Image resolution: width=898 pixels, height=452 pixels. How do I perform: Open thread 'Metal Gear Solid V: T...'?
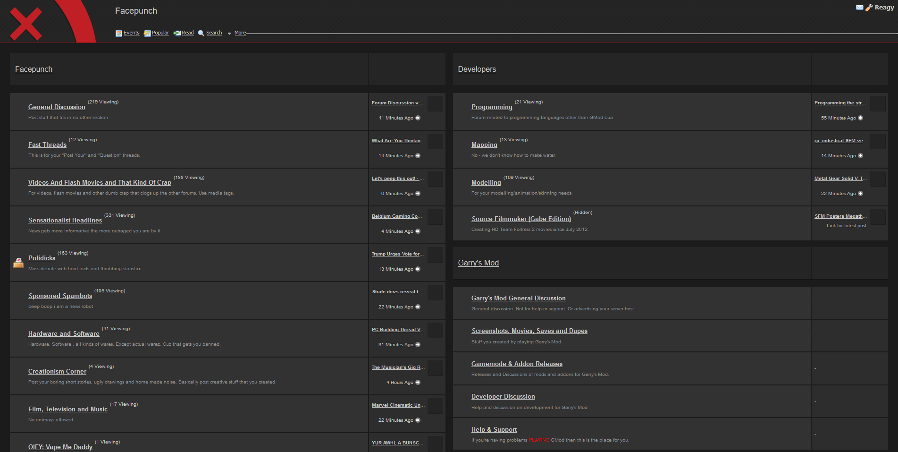(x=841, y=179)
